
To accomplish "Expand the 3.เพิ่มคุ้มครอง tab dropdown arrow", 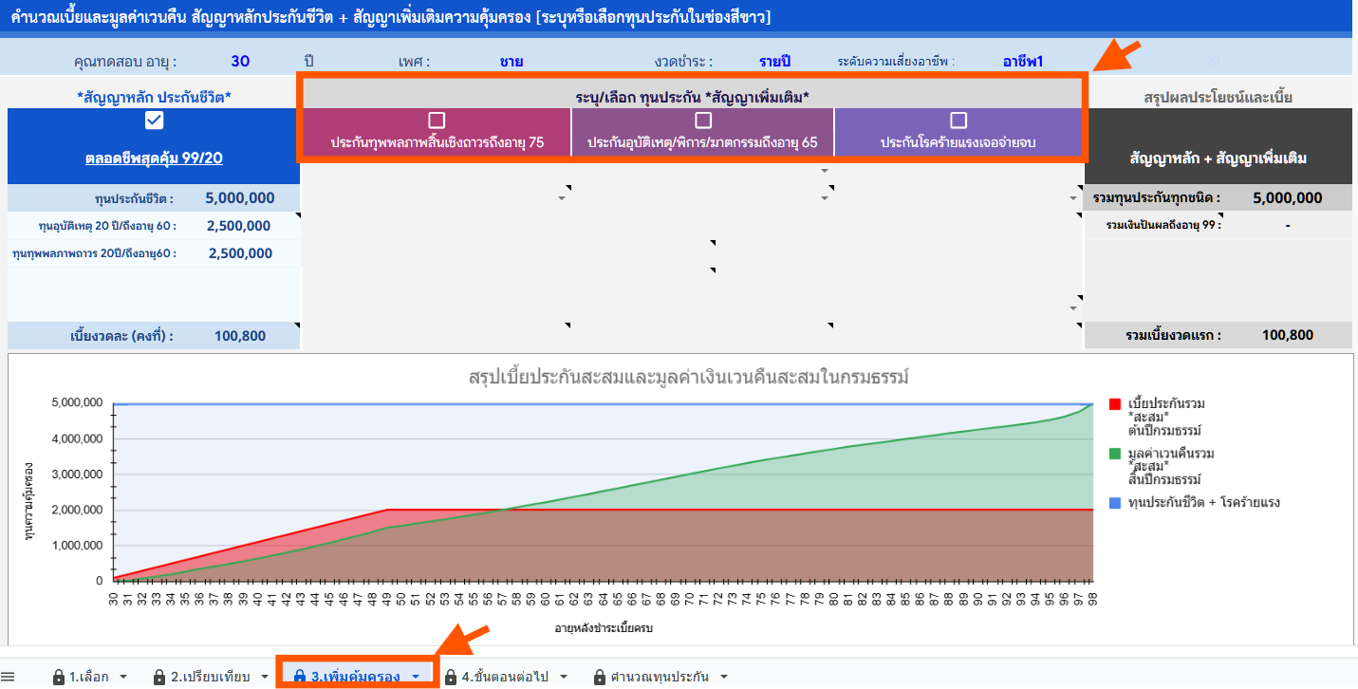I will click(416, 677).
